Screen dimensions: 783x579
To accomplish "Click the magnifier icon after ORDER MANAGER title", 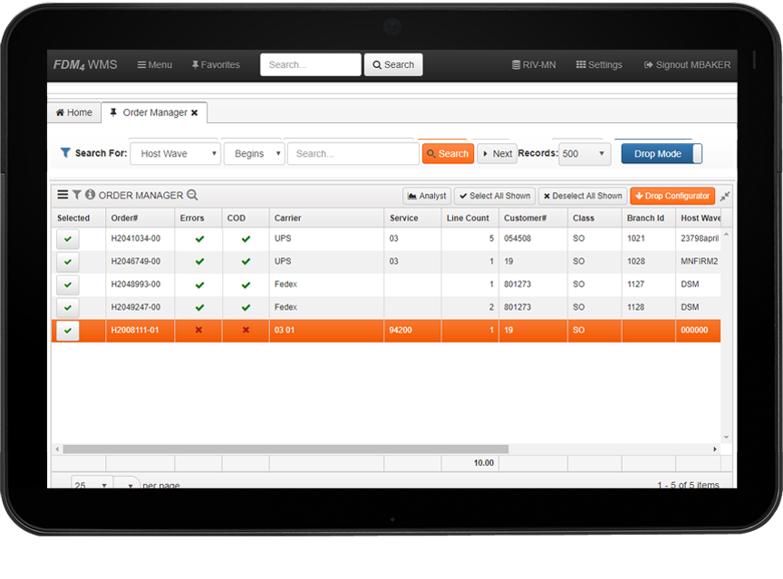I will (x=192, y=195).
